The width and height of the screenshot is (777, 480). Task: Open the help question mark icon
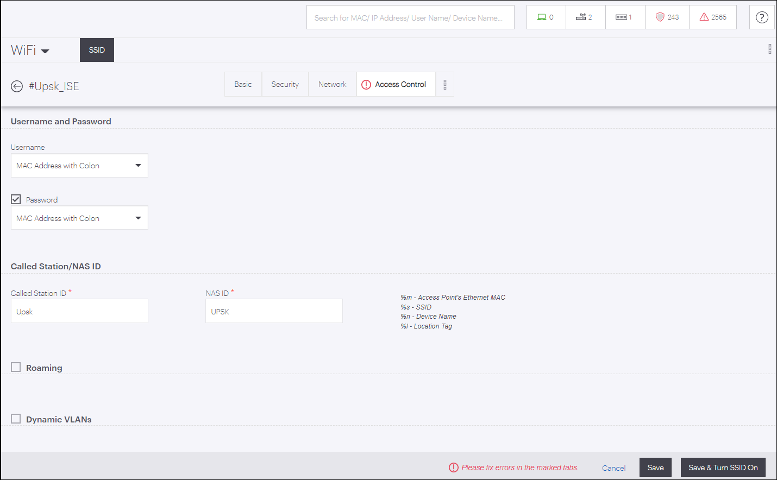(762, 17)
